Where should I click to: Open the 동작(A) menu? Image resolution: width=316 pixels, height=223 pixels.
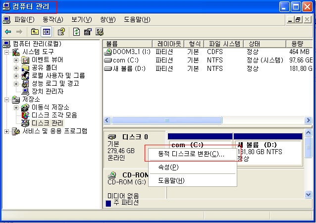pos(53,20)
